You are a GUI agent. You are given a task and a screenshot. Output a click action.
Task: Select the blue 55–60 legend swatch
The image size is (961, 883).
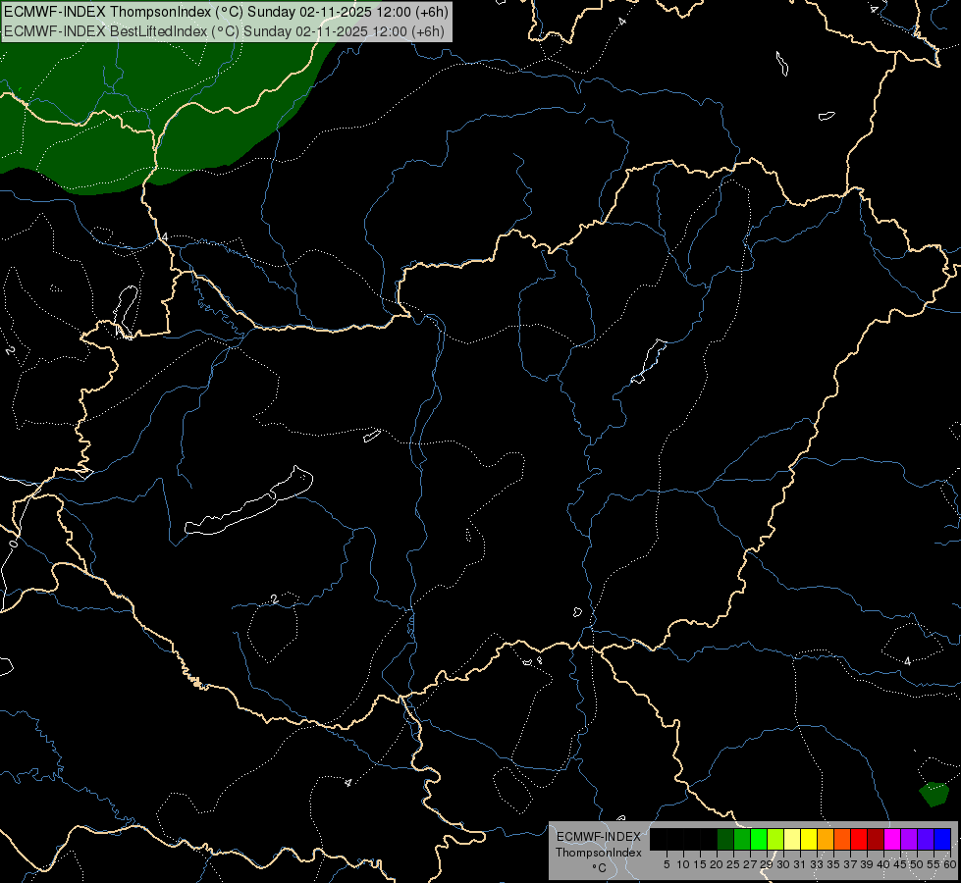(x=942, y=840)
